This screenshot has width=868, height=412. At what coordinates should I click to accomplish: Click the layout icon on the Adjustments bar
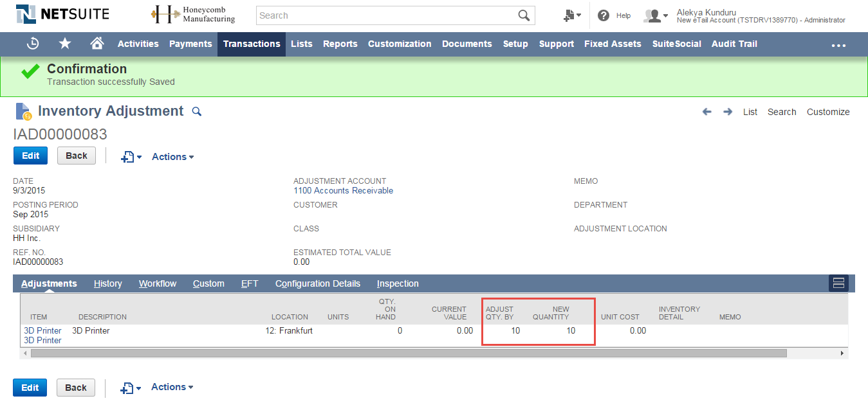coord(838,283)
